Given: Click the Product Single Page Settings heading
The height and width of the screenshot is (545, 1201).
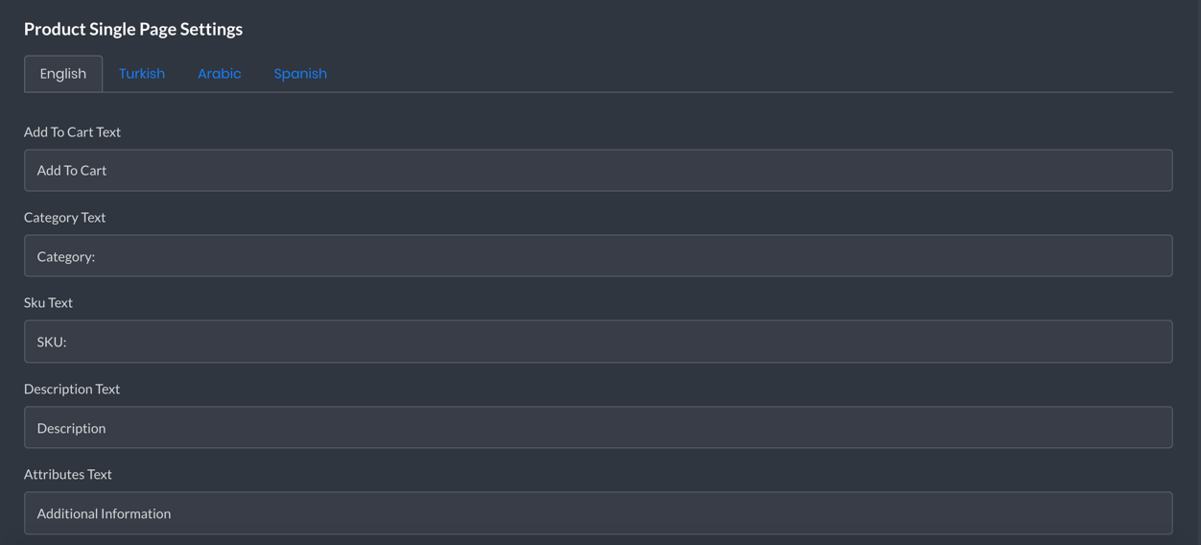Looking at the screenshot, I should pyautogui.click(x=133, y=29).
